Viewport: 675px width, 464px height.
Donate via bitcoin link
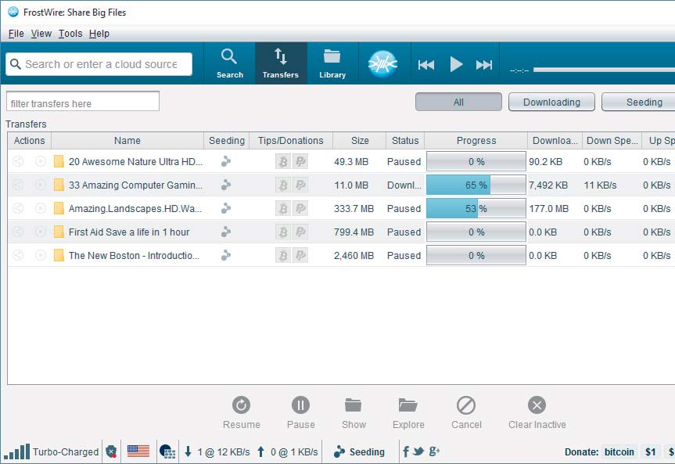pos(619,451)
